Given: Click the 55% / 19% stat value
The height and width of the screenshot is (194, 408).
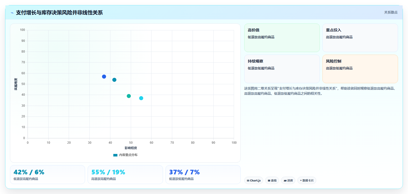Looking at the screenshot, I should click(108, 172).
